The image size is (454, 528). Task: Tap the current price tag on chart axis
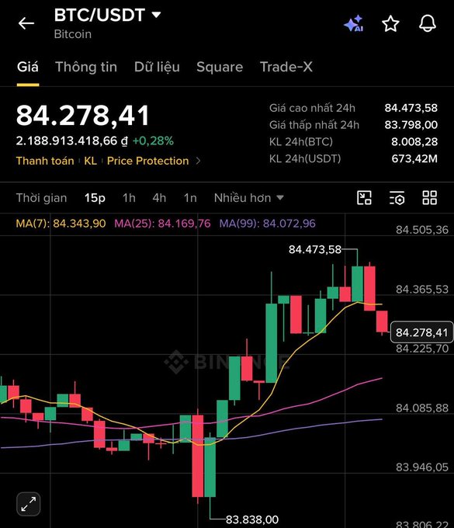pos(421,332)
